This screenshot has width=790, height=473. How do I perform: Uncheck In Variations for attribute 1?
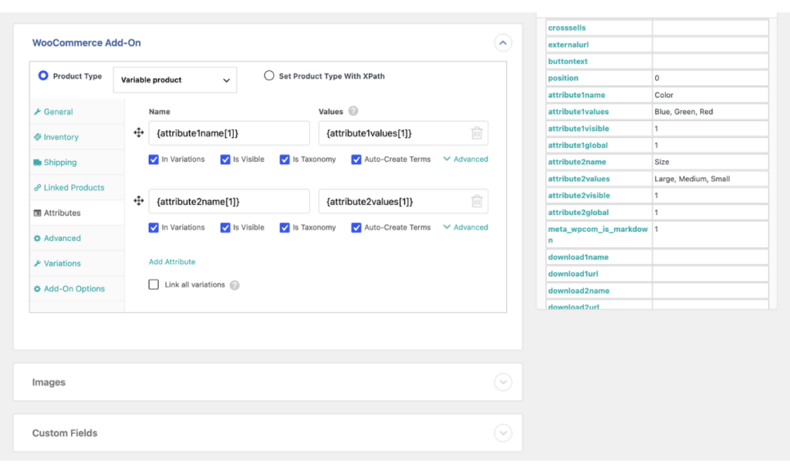[154, 159]
